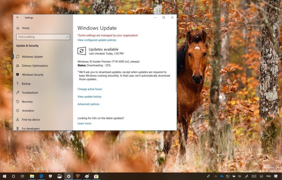
Task: Open the striped W app on taskbar
Action: [x=78, y=176]
